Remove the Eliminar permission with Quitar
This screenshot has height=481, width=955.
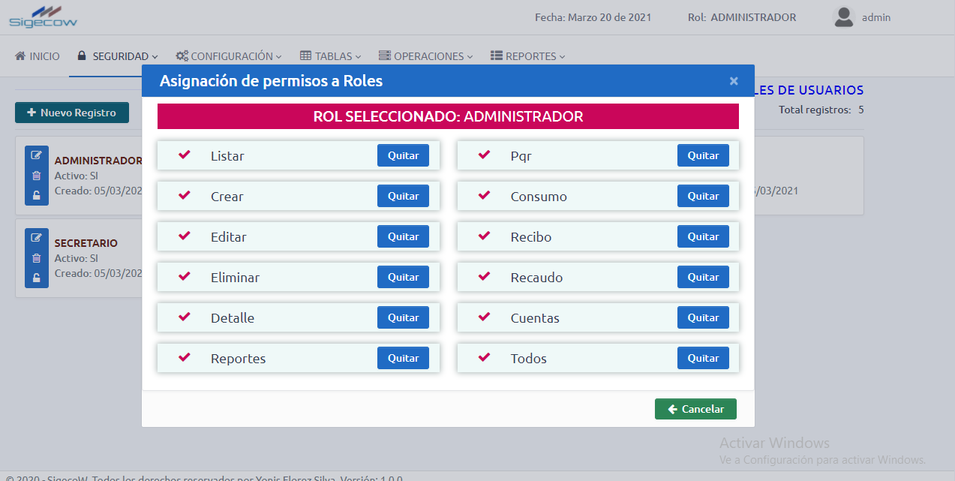(403, 278)
